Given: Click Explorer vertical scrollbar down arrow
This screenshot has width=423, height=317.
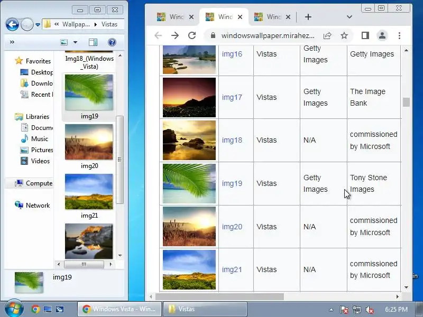Looking at the screenshot, I should [120, 255].
